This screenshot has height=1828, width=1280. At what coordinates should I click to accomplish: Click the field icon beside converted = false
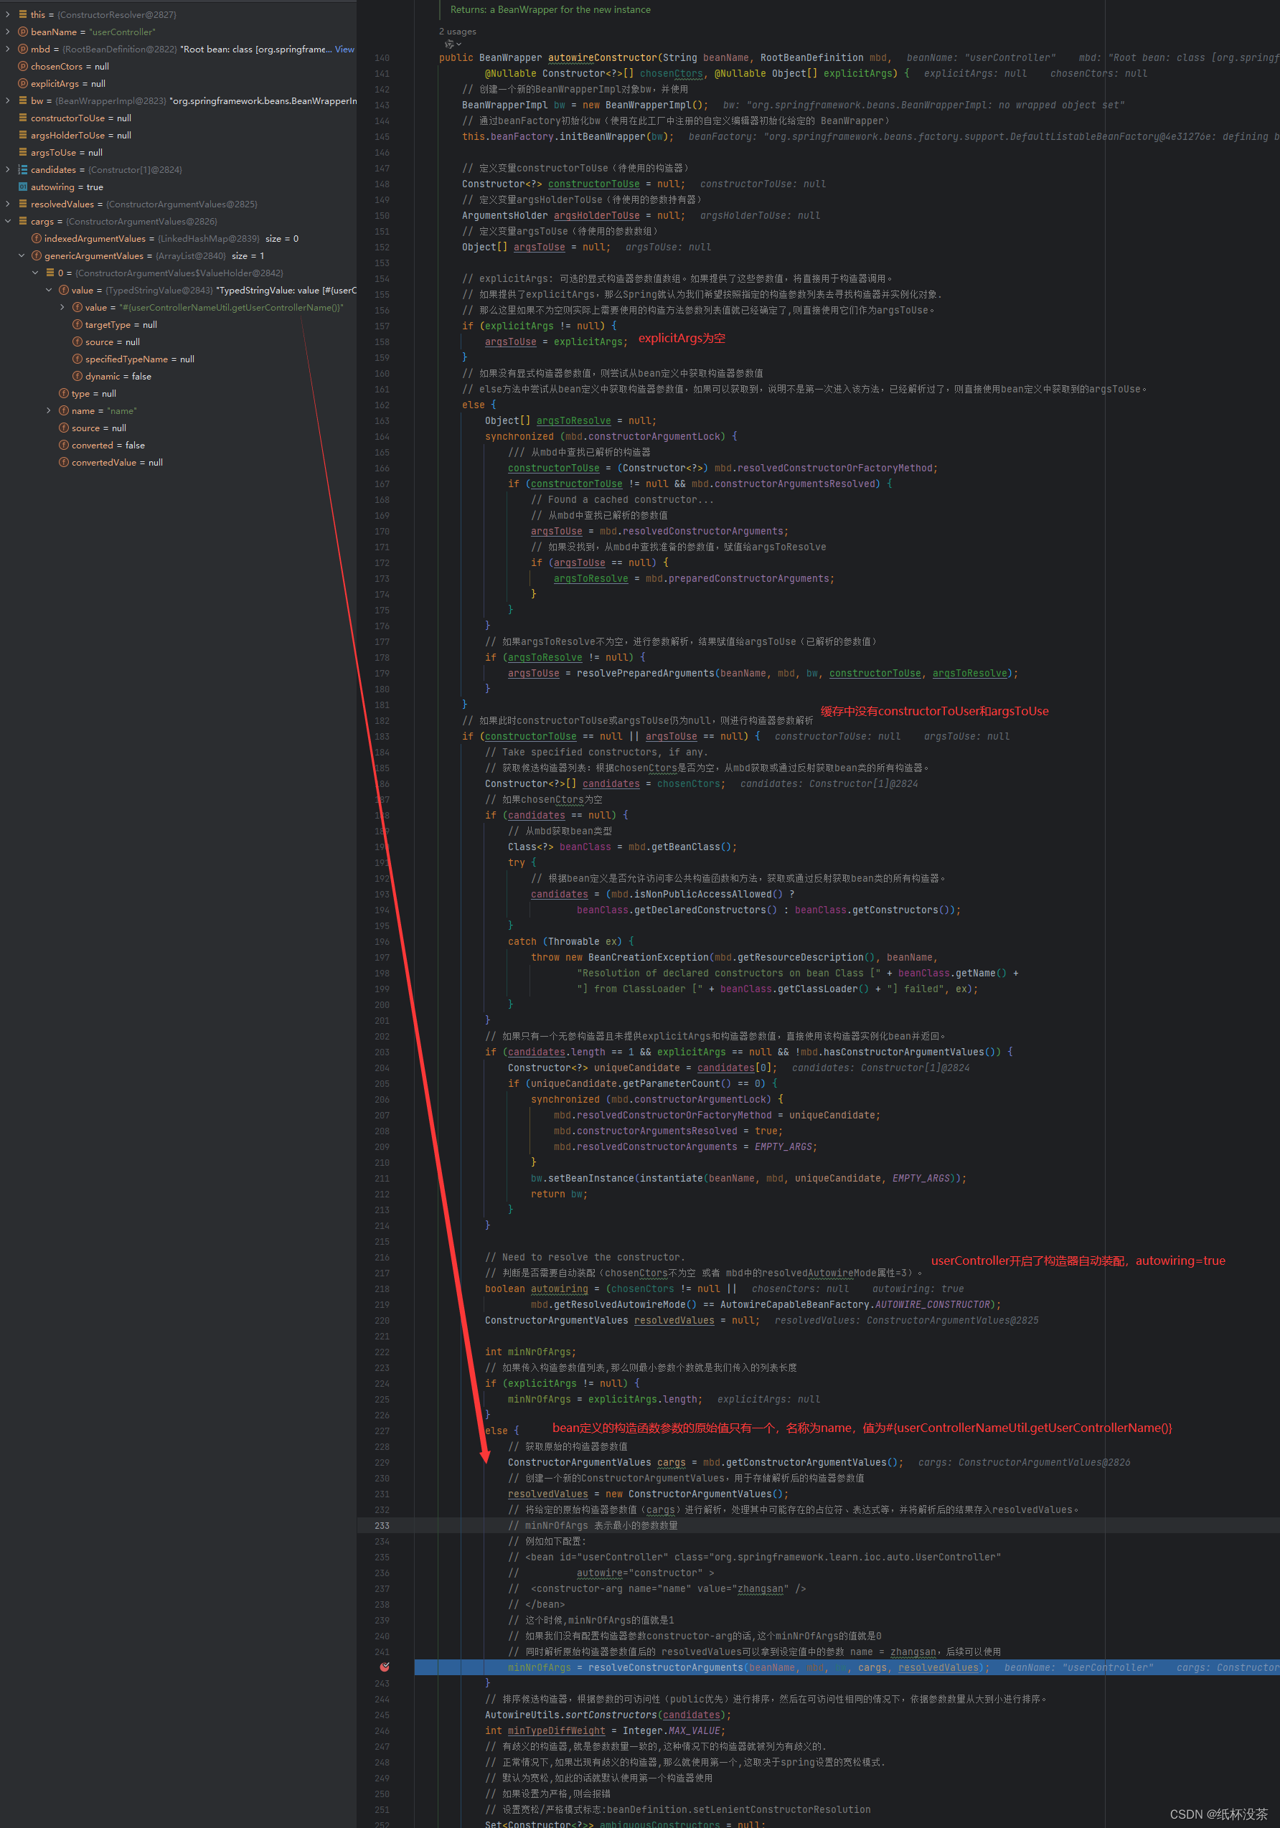click(64, 445)
